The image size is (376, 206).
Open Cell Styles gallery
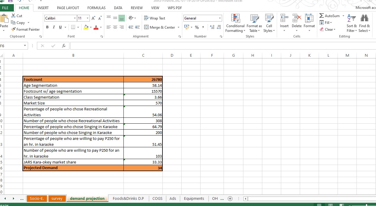coord(269,23)
